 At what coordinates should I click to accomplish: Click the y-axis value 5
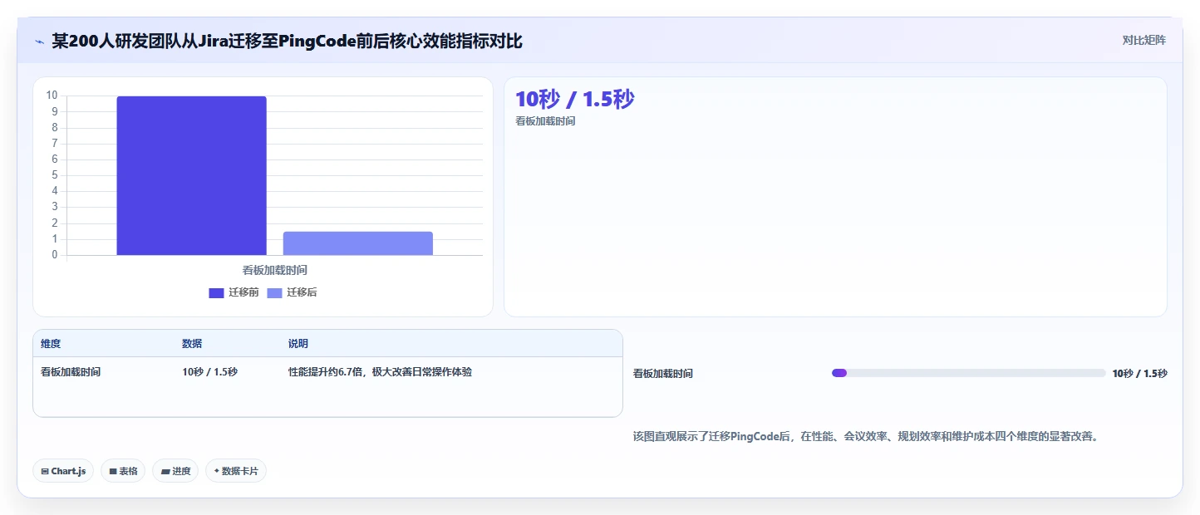(55, 175)
